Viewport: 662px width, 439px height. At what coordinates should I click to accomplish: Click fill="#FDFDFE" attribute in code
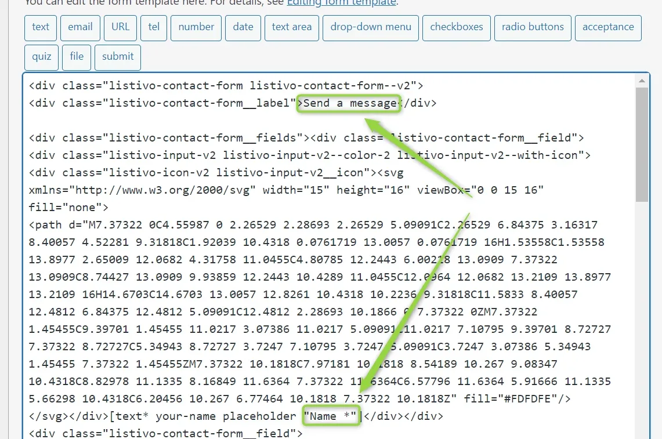(510, 399)
